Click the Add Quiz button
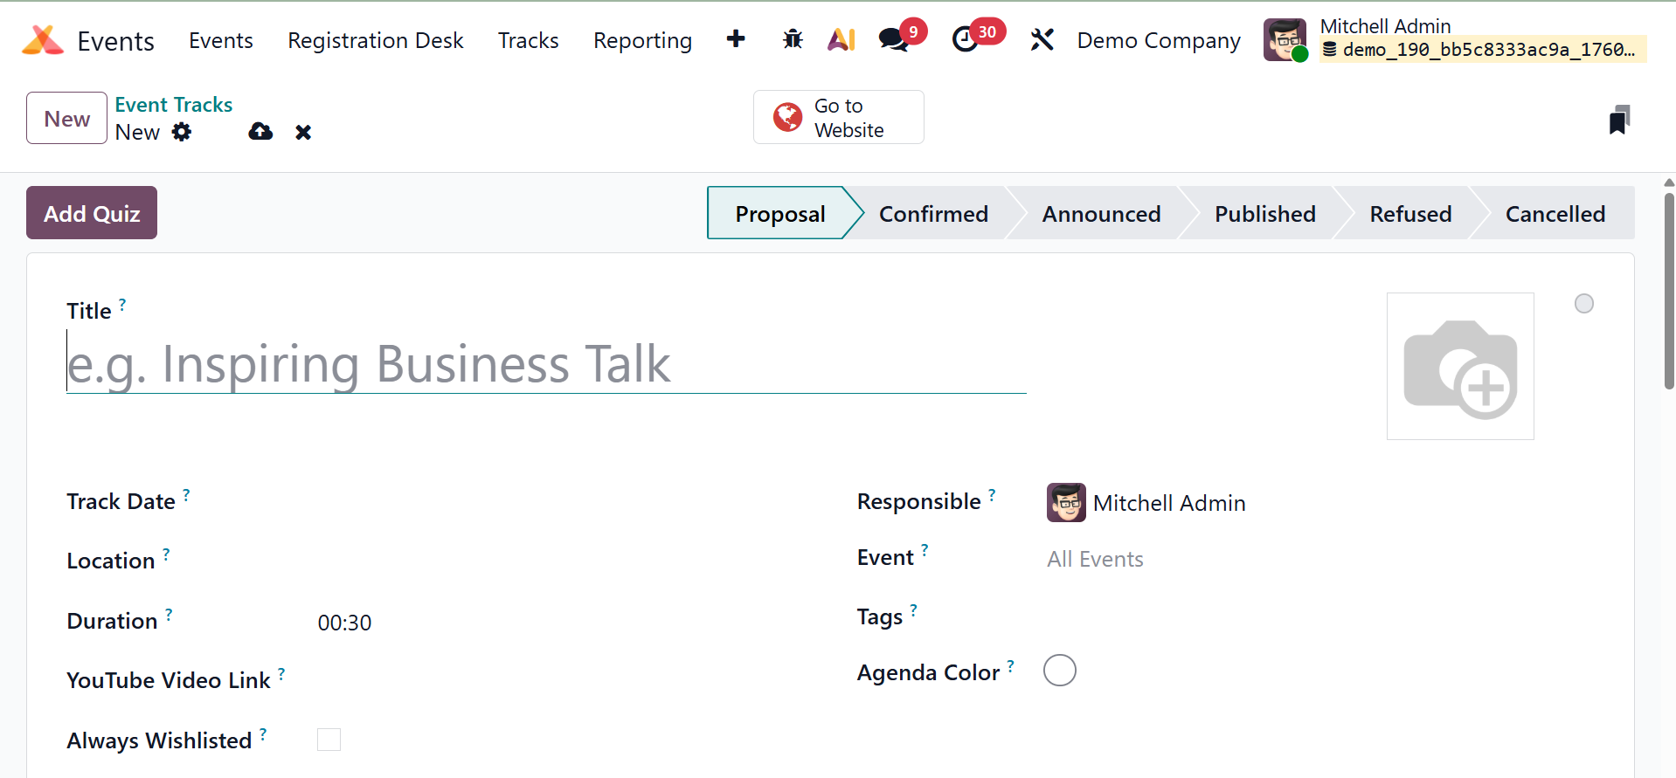Viewport: 1676px width, 778px height. [x=92, y=213]
